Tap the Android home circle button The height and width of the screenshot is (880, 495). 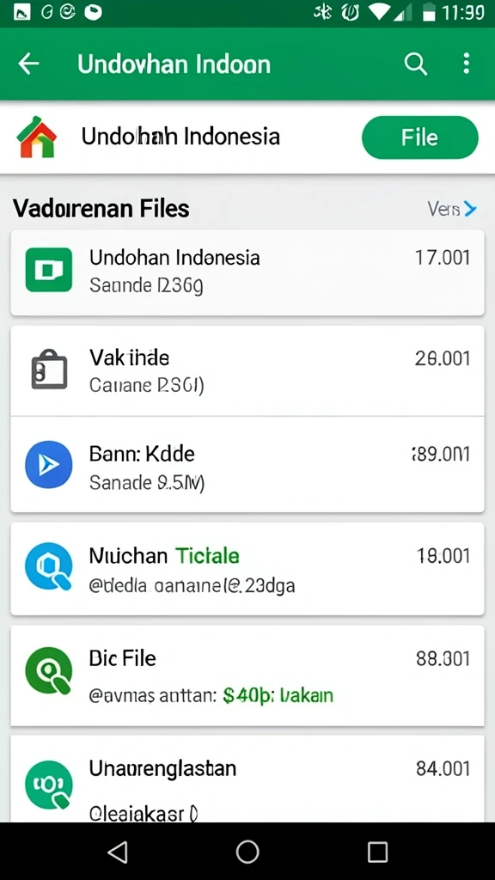point(247,852)
